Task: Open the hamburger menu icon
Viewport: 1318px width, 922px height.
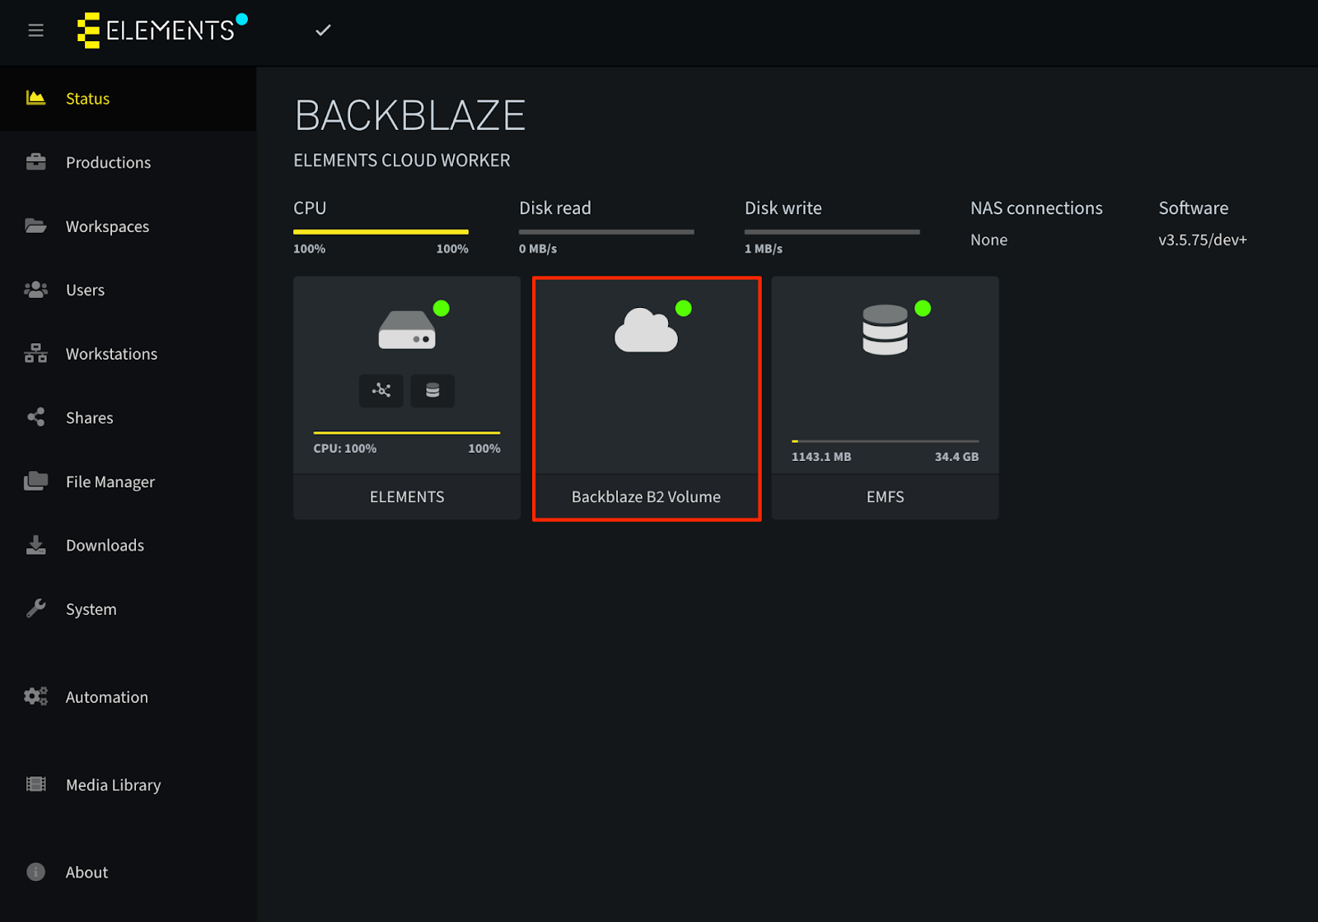Action: point(35,30)
